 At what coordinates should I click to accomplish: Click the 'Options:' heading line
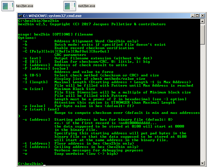[27, 38]
